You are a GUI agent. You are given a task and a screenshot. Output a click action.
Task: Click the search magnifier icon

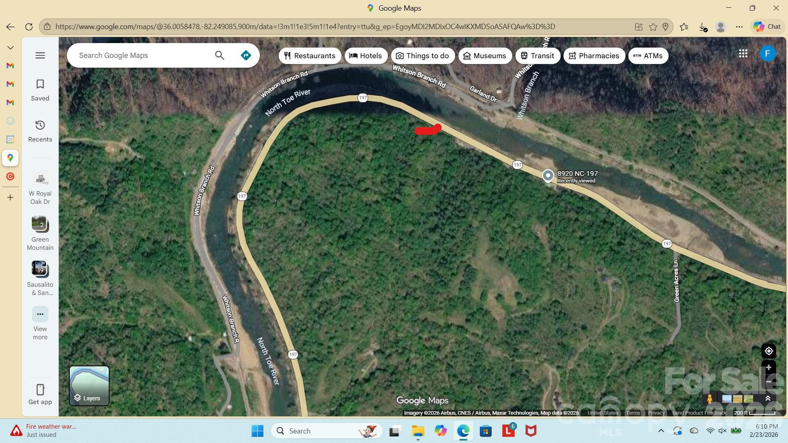tap(220, 55)
